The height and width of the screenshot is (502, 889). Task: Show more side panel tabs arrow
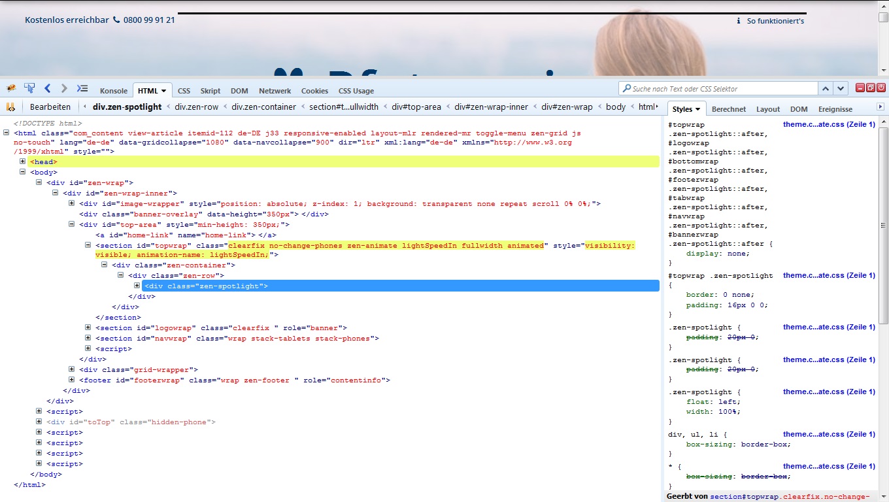(x=881, y=107)
